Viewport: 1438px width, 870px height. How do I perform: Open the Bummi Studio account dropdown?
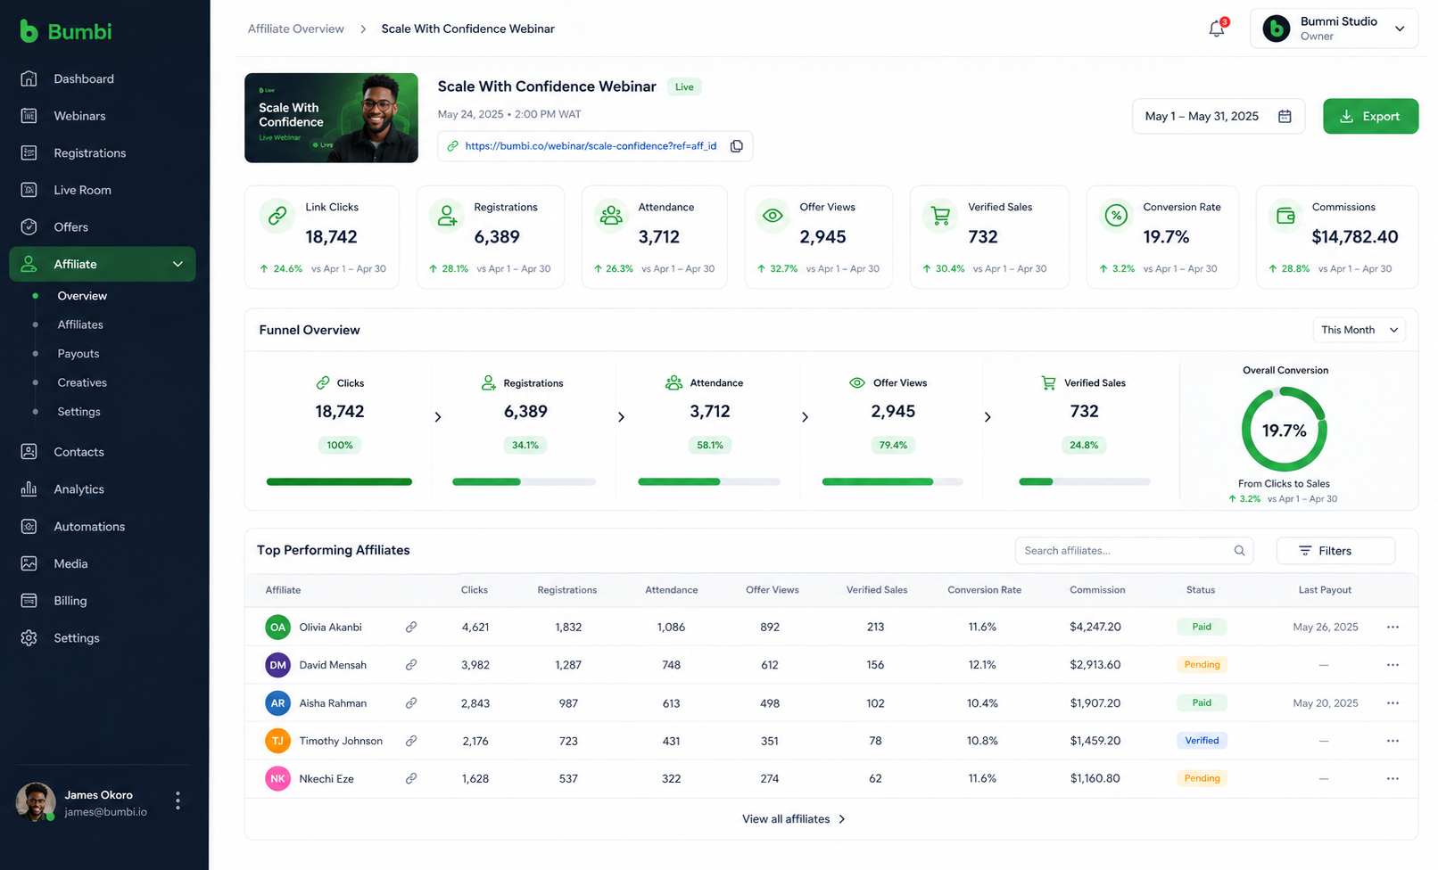[1334, 29]
